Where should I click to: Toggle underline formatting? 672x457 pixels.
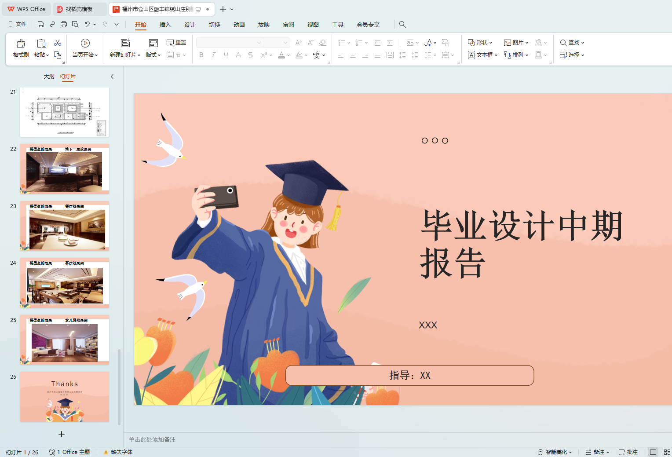click(226, 55)
